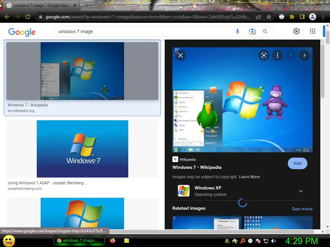Screen dimensions: 330x247
Task: Search by image using the camera icon
Action: tap(252, 32)
